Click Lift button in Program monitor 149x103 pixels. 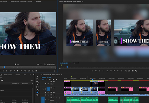[126, 71]
